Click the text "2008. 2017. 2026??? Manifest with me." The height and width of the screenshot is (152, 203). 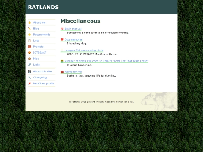coord(92,54)
